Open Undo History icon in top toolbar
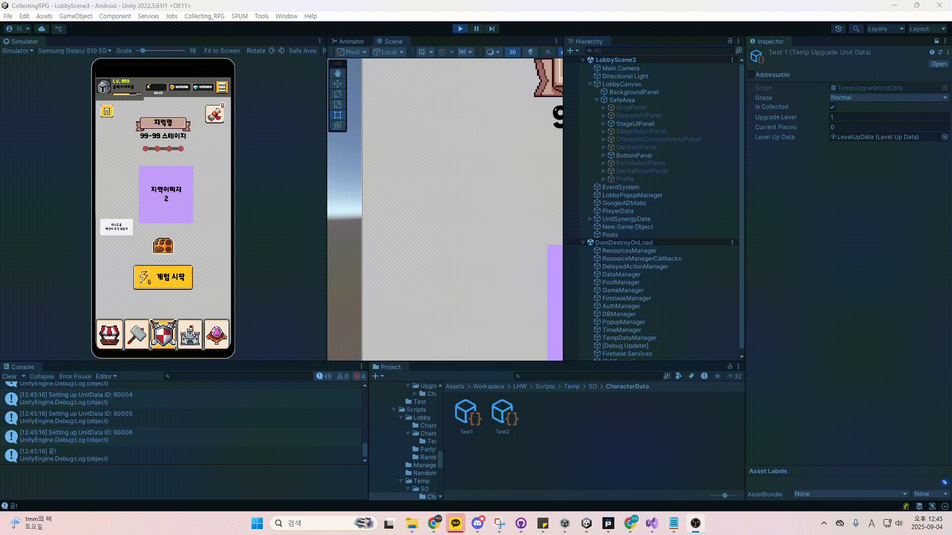This screenshot has width=952, height=535. point(838,29)
